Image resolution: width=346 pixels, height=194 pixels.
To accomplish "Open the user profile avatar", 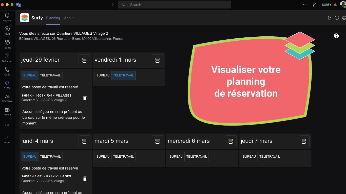I will tap(343, 5).
